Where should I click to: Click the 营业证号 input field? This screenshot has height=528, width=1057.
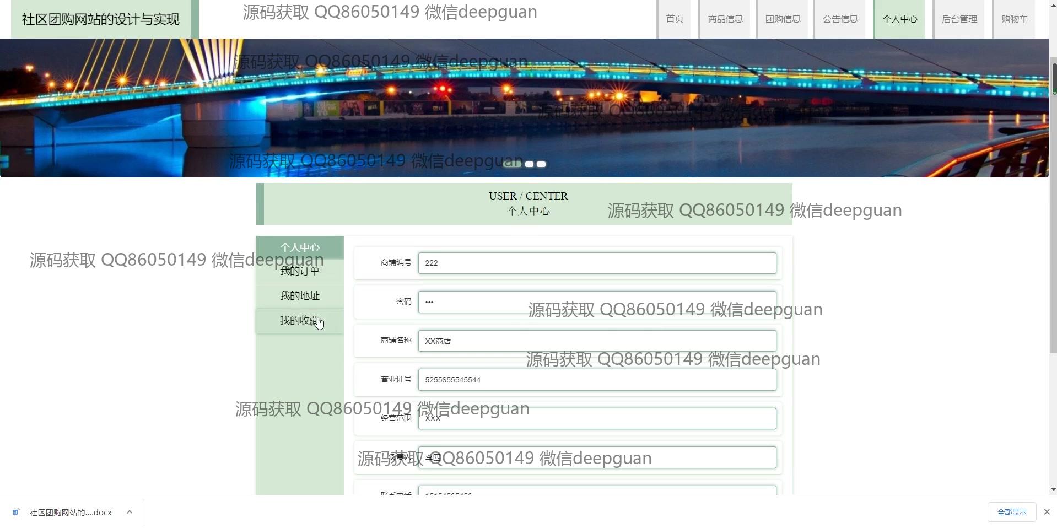(596, 380)
